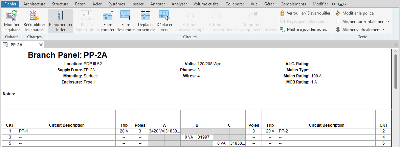The width and height of the screenshot is (400, 147).
Task: Switch to the Analyser ribbon tab
Action: coord(179,4)
